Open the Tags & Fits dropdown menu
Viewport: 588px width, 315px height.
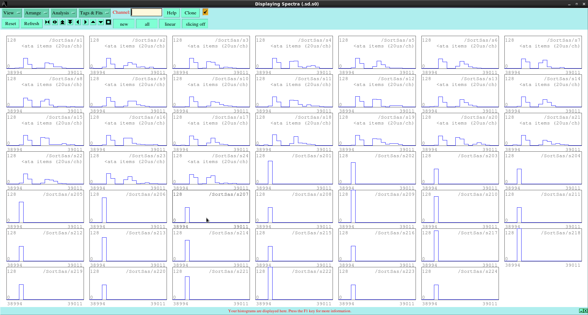tap(94, 13)
